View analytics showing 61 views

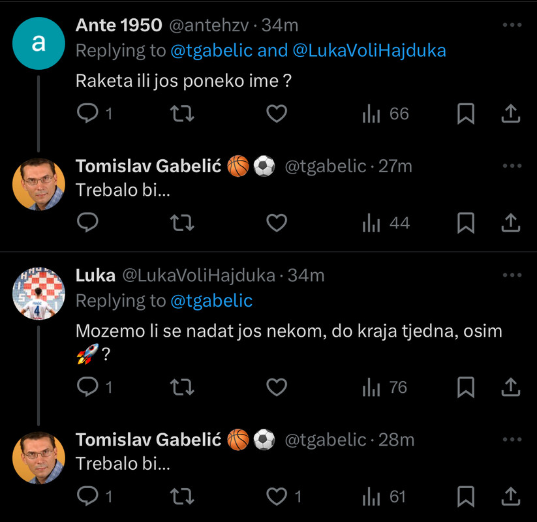(x=385, y=497)
